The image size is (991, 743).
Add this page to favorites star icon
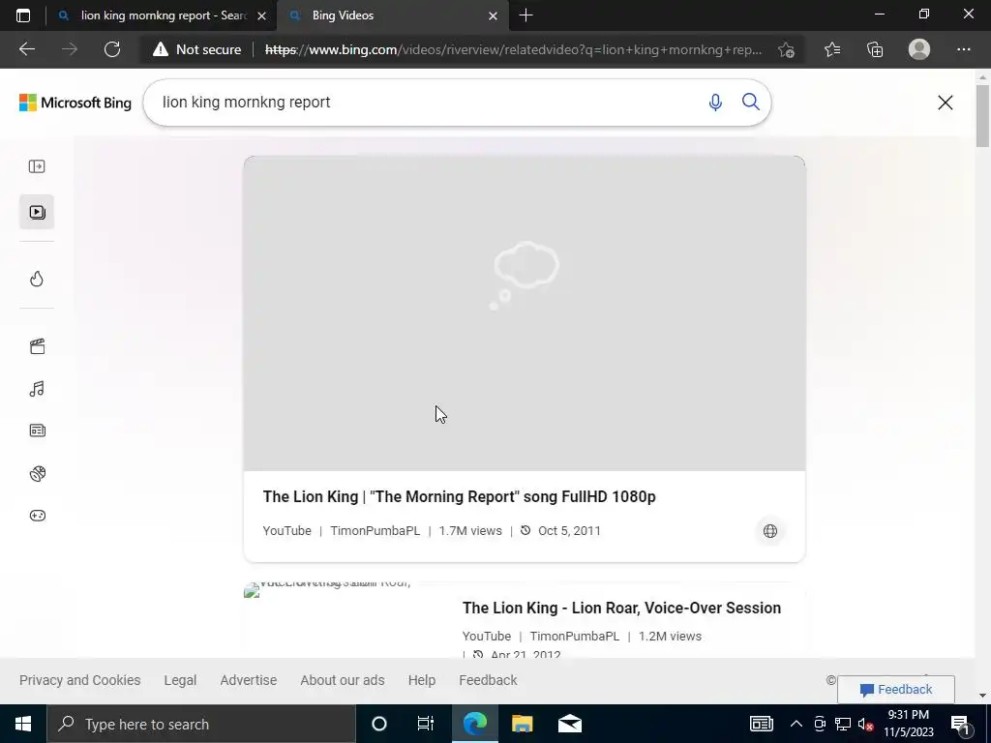(786, 49)
